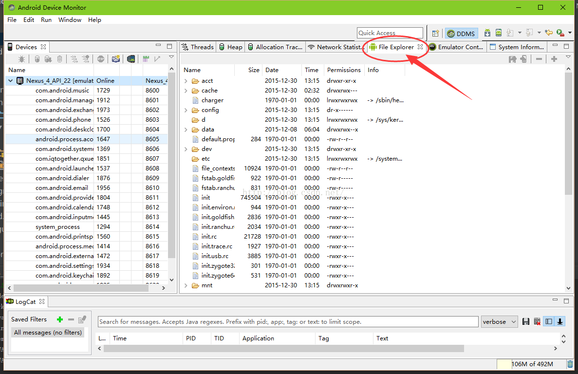Open the Window menu
Image resolution: width=578 pixels, height=374 pixels.
(x=70, y=20)
